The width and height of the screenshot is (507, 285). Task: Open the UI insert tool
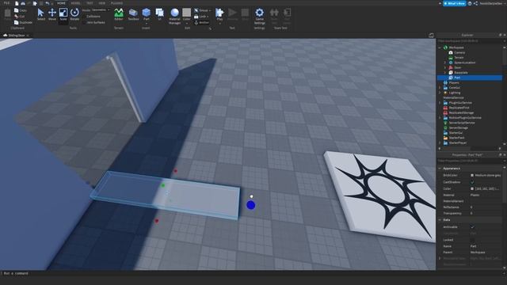pos(159,14)
